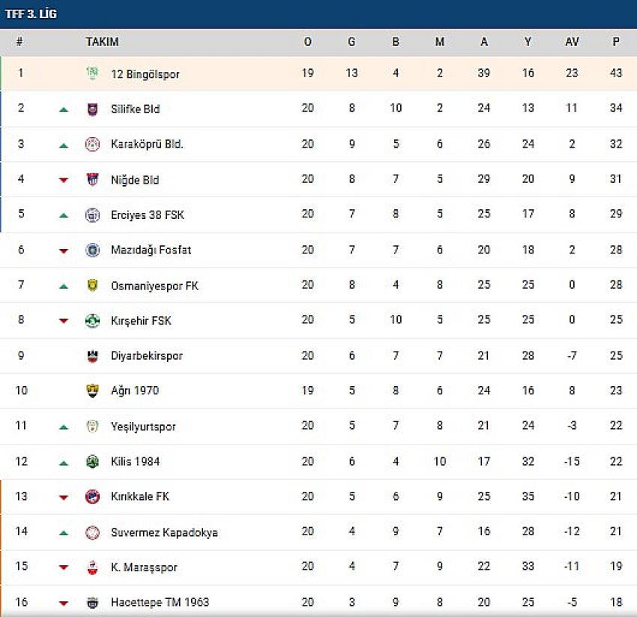Click the Silifke Bld club crest
Image resolution: width=637 pixels, height=617 pixels.
(92, 109)
